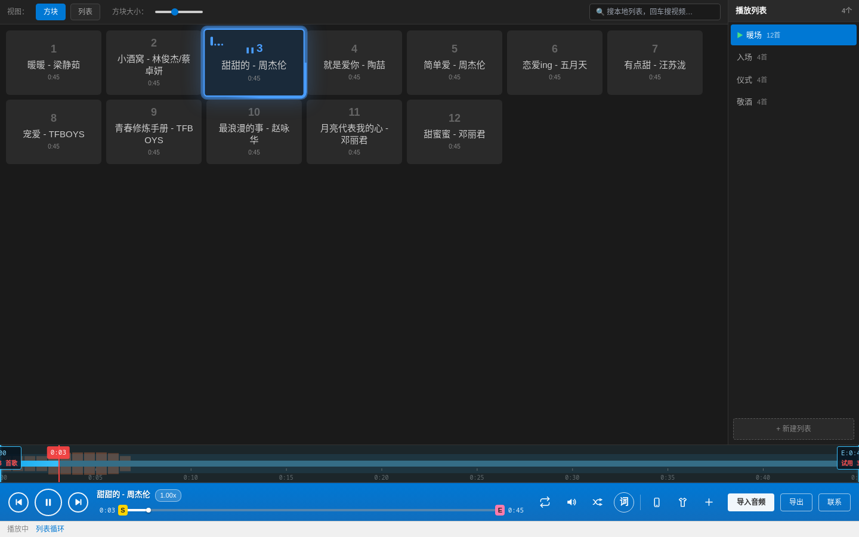Select playing card 甜甜的 - 周杰伦
The width and height of the screenshot is (859, 537).
tap(254, 63)
